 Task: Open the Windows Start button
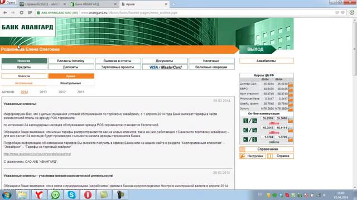point(7,195)
